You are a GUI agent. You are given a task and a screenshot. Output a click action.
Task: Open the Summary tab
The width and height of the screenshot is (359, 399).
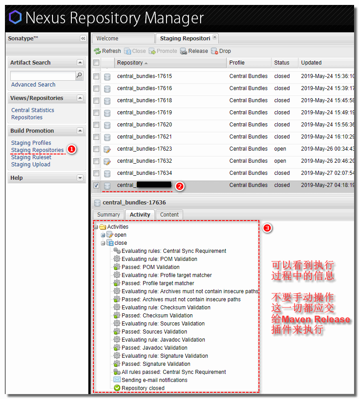click(x=109, y=215)
